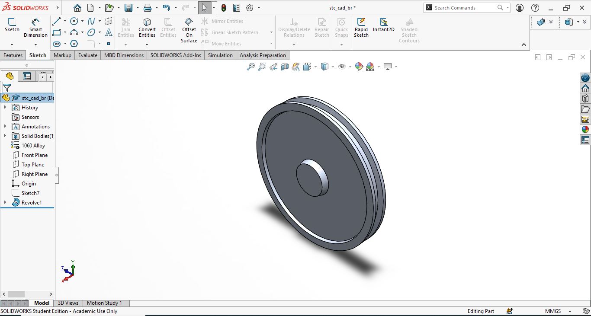The height and width of the screenshot is (316, 591).
Task: Open the Line tool dropdown arrow
Action: [65, 21]
